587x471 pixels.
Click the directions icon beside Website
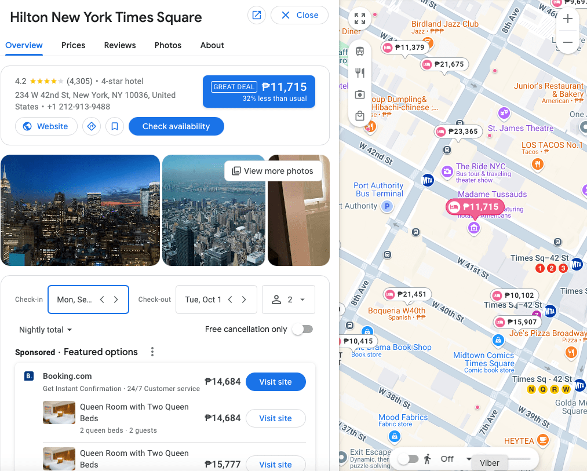92,126
